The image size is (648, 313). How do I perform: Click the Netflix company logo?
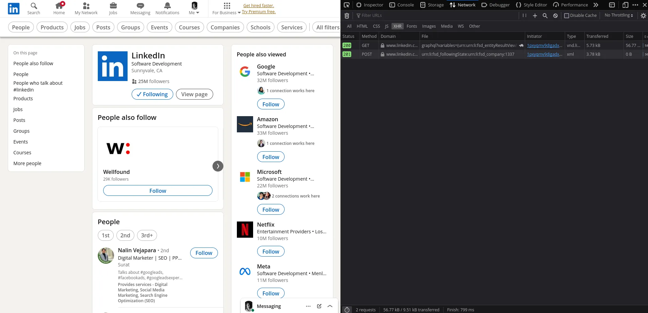(245, 230)
